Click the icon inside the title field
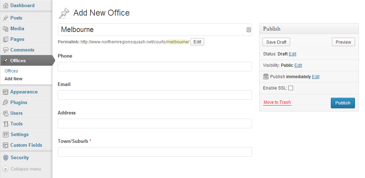365x178 pixels. click(x=248, y=30)
